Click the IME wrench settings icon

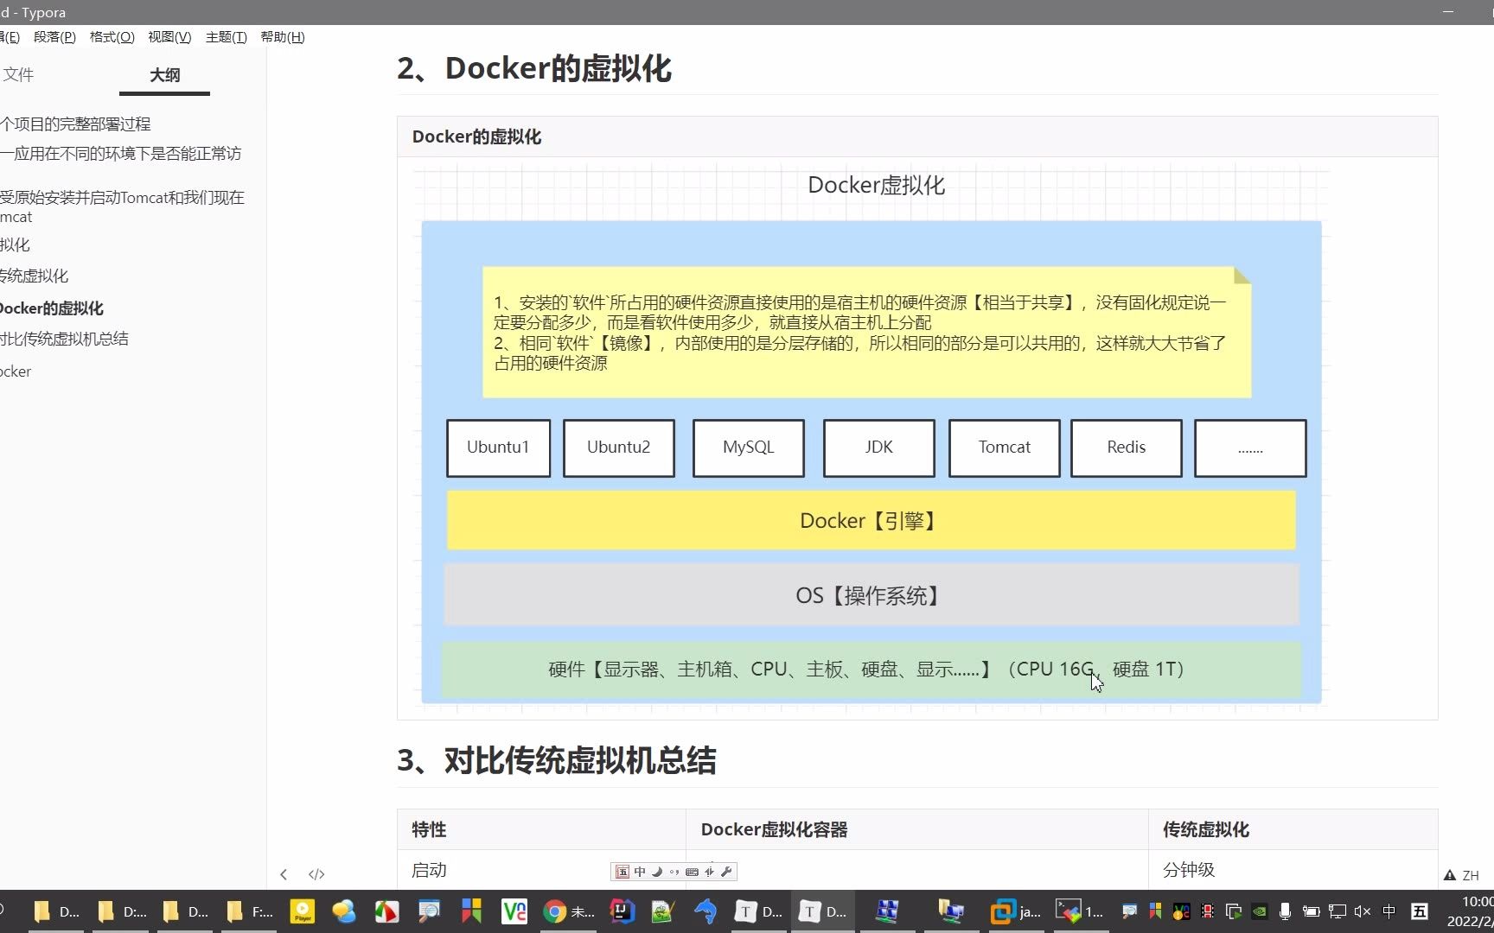(726, 872)
